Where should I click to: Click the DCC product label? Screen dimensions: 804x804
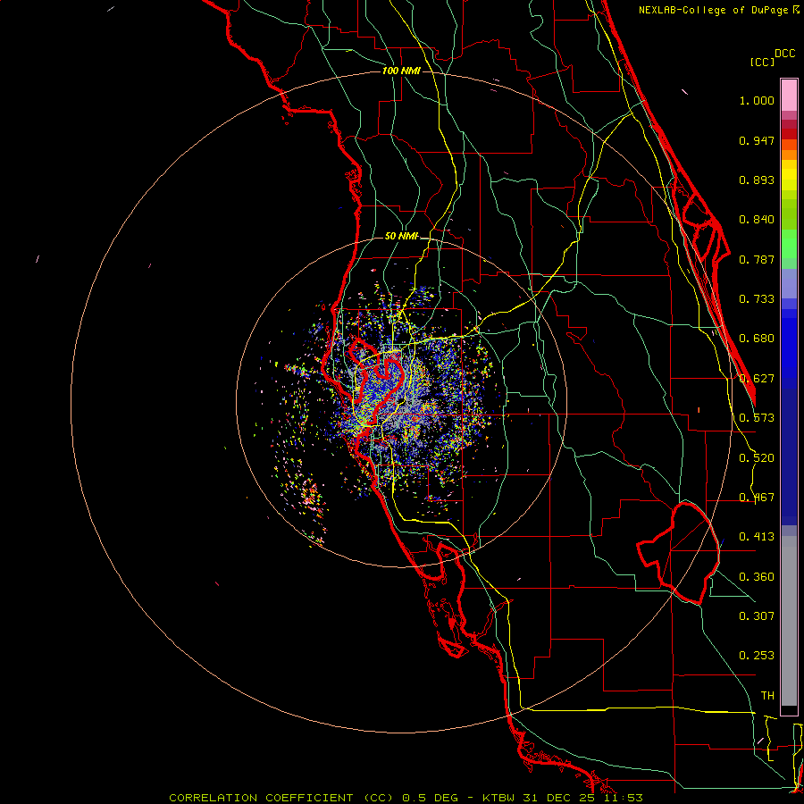784,54
